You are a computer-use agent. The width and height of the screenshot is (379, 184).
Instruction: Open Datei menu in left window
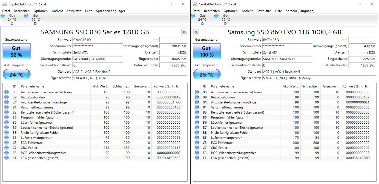click(6, 11)
